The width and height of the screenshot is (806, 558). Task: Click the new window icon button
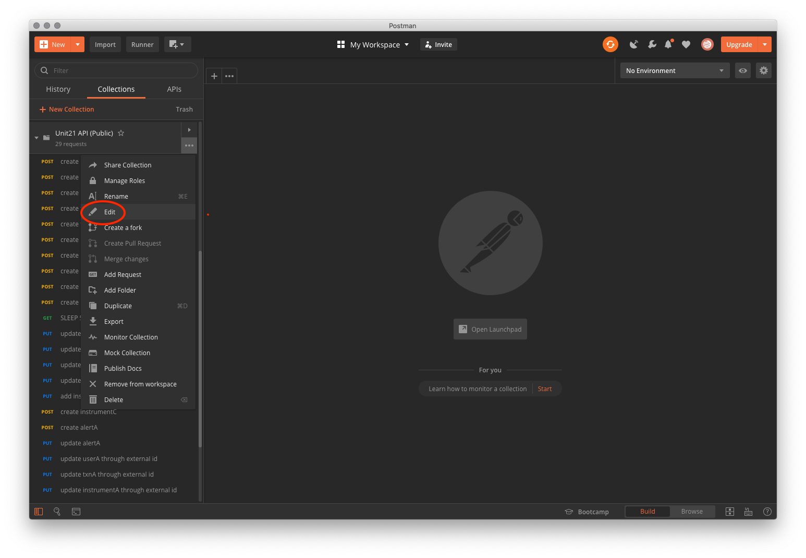tap(178, 44)
